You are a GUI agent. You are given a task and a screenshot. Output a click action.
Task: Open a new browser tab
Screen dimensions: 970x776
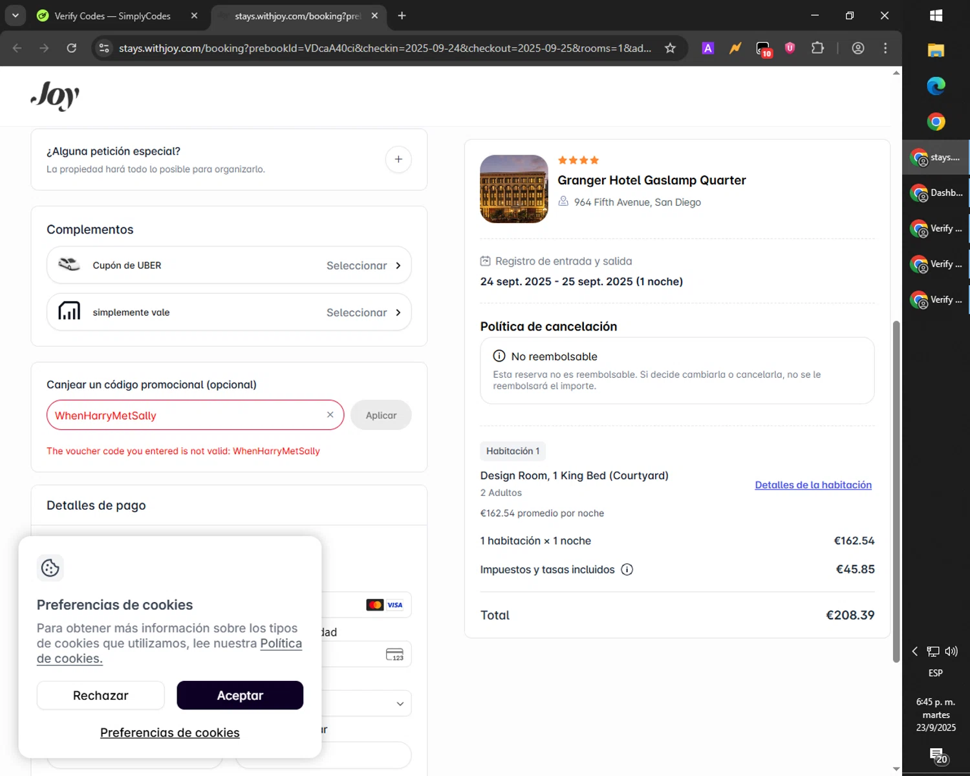[402, 16]
